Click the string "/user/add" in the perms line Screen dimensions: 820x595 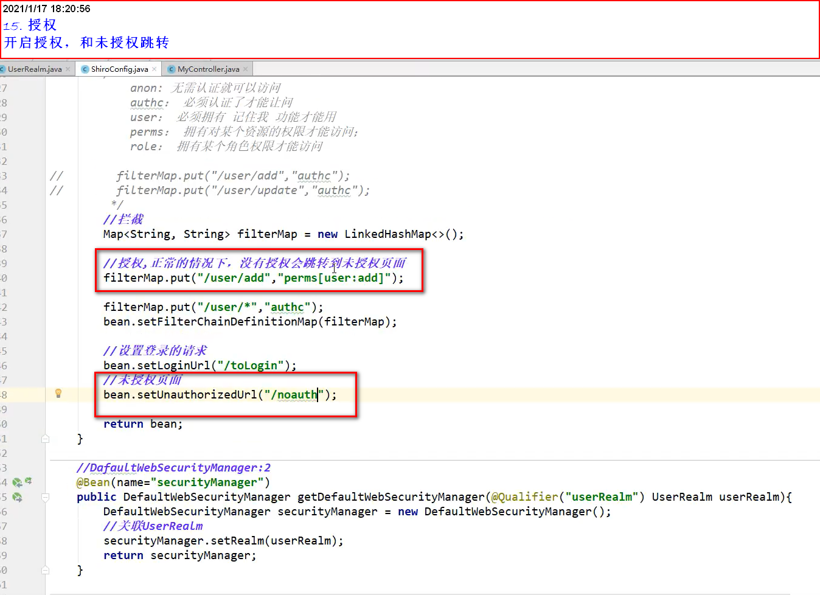(234, 278)
